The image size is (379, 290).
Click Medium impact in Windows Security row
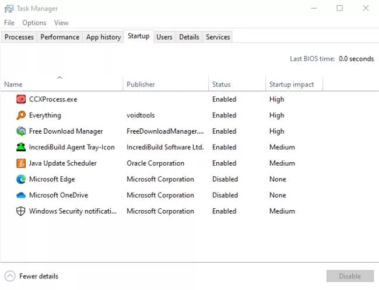(282, 211)
